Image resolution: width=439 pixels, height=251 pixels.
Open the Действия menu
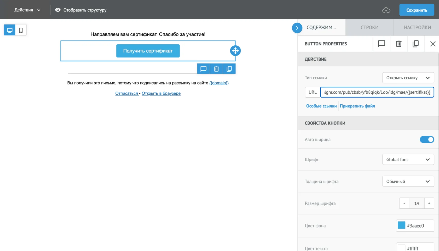coord(27,10)
